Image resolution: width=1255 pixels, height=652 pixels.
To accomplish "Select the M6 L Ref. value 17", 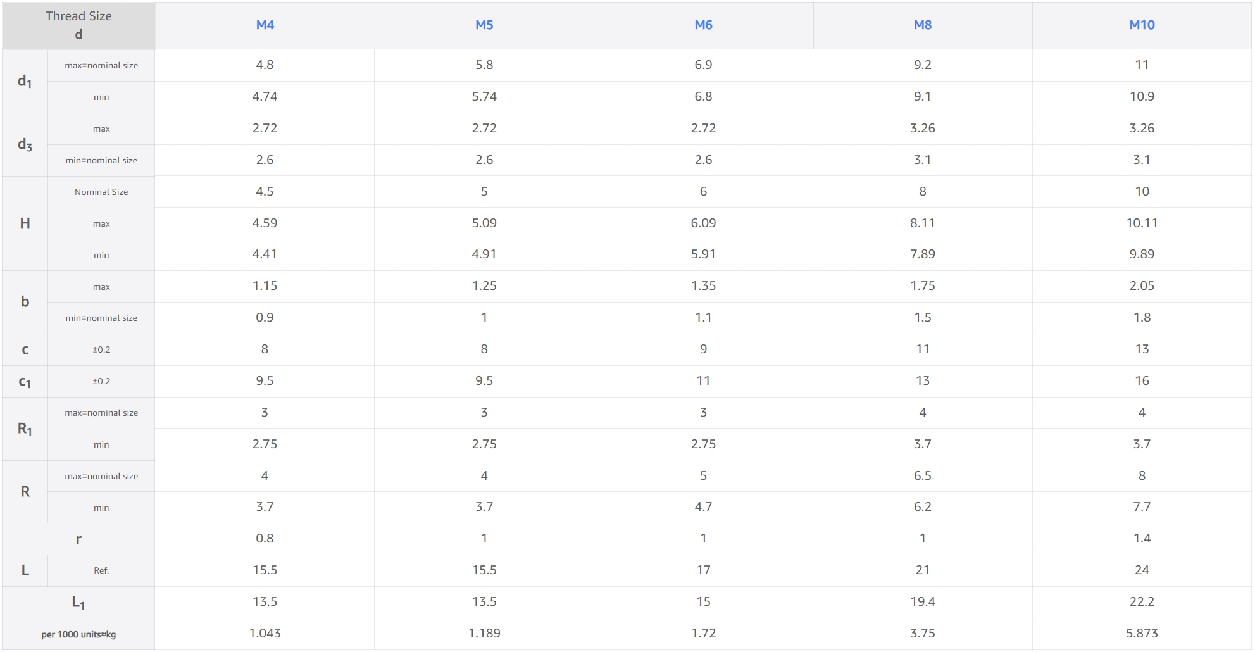I will tap(703, 570).
